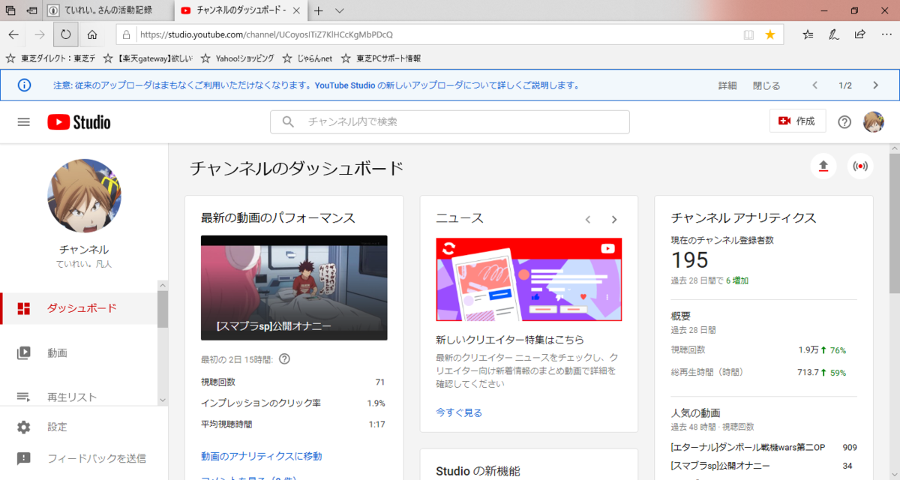900x480 pixels.
Task: Click the upload video arrow icon
Action: click(823, 166)
